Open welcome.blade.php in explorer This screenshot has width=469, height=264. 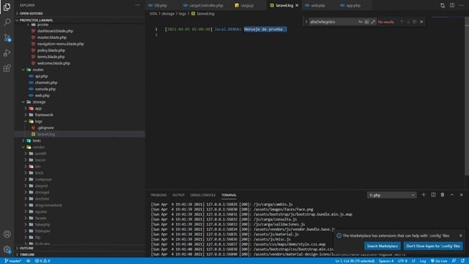(53, 63)
